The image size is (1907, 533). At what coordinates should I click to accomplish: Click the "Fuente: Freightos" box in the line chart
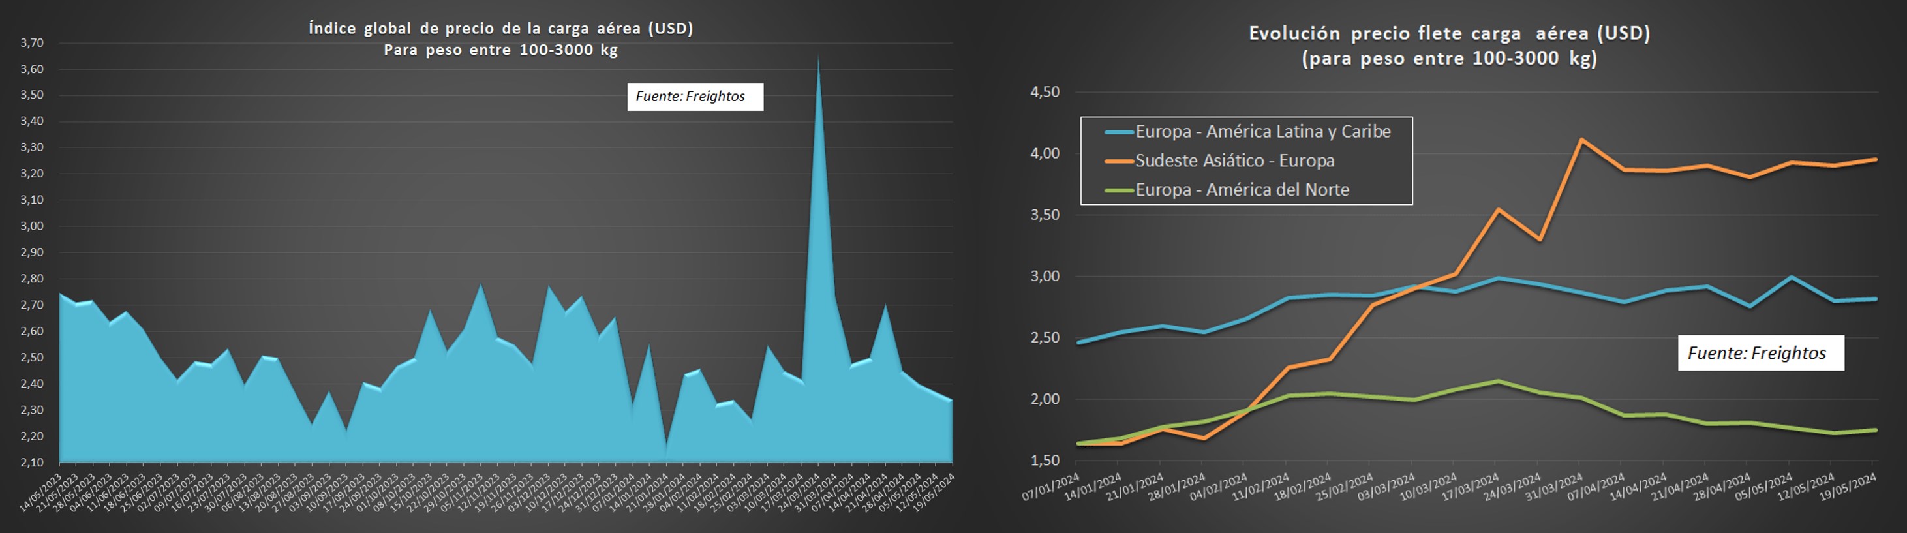coord(1760,353)
